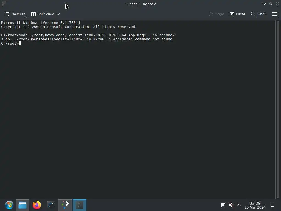Expand the Split View chevron dropdown

click(x=58, y=14)
